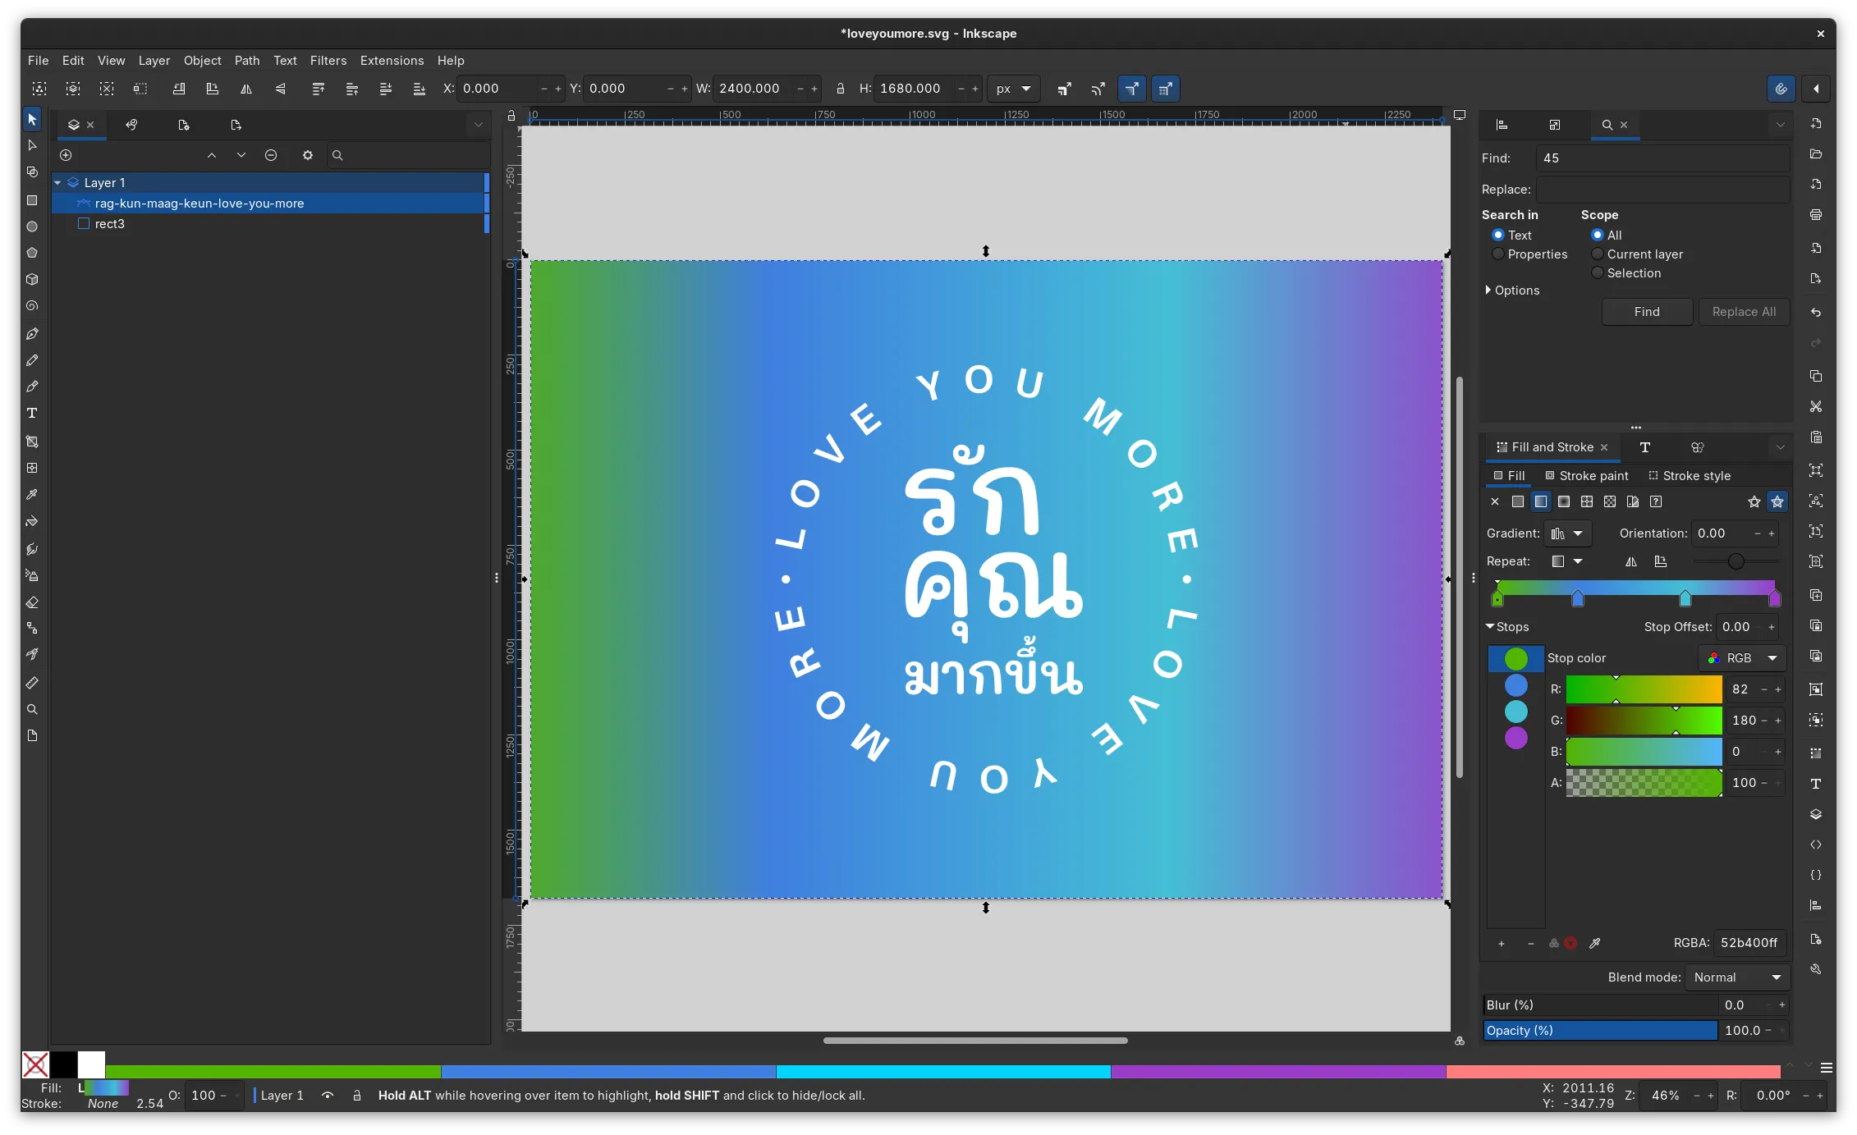This screenshot has width=1857, height=1135.
Task: Click the flip horizontal icon in toolbar
Action: tap(246, 89)
